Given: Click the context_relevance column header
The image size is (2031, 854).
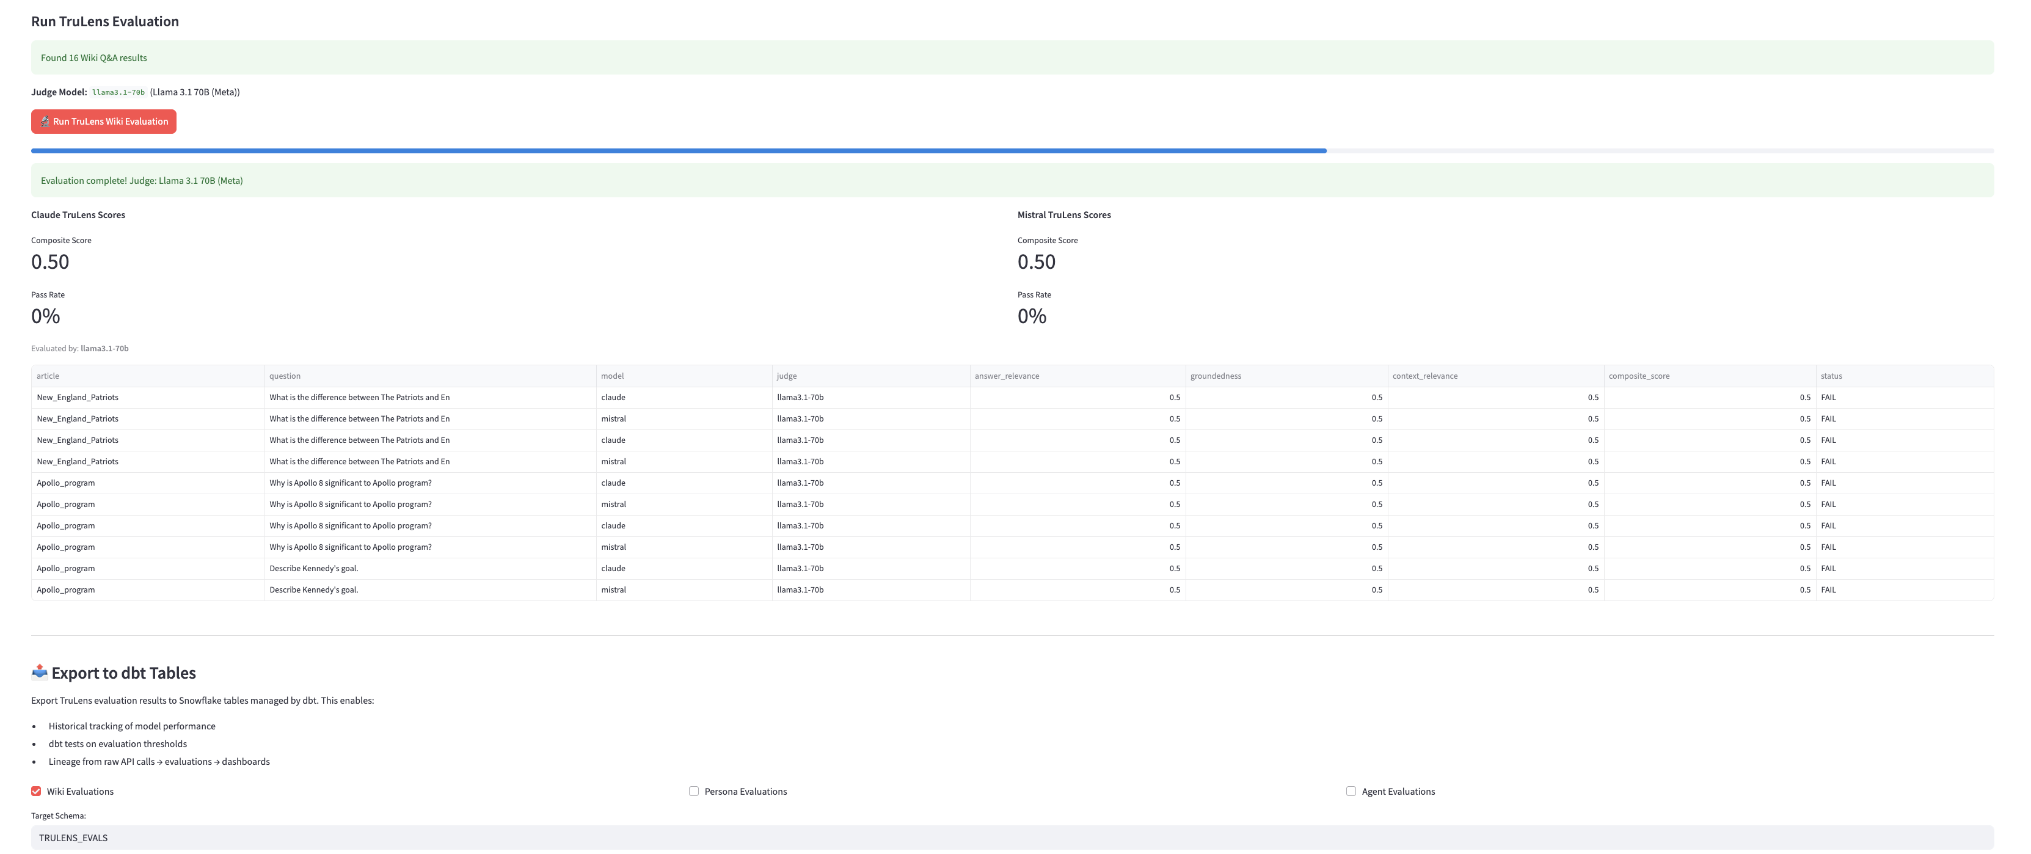Looking at the screenshot, I should 1424,376.
